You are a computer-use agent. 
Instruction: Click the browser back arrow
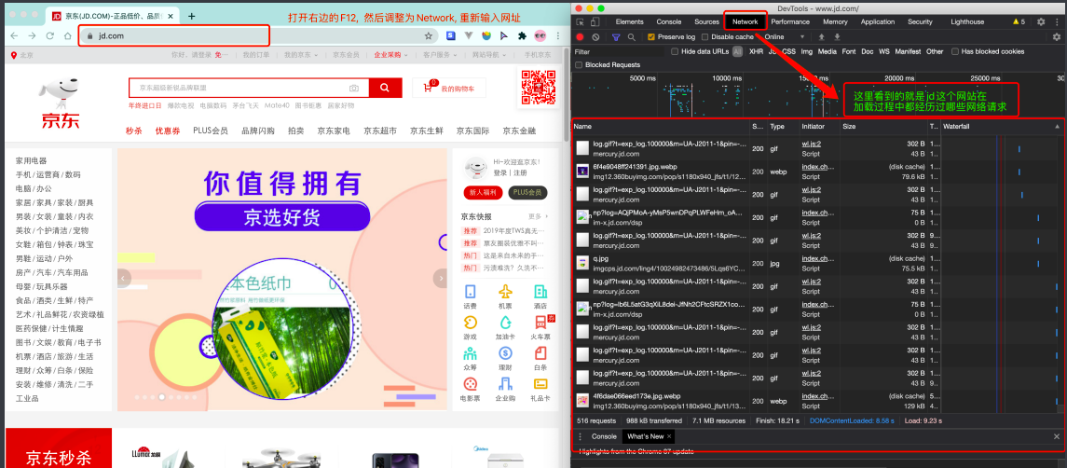[14, 35]
